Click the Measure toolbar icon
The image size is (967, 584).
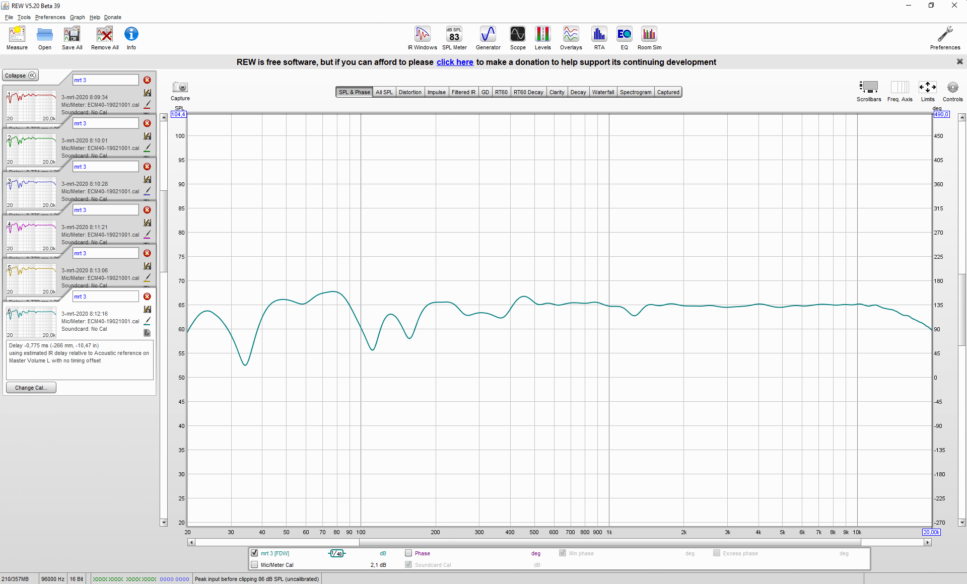pyautogui.click(x=17, y=38)
